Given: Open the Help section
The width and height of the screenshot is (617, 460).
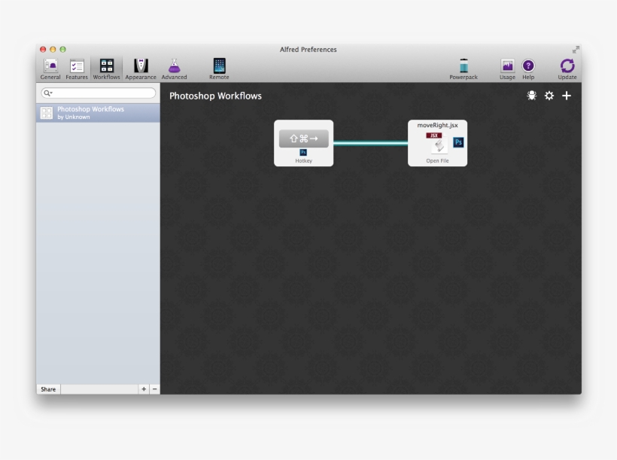Looking at the screenshot, I should point(528,68).
